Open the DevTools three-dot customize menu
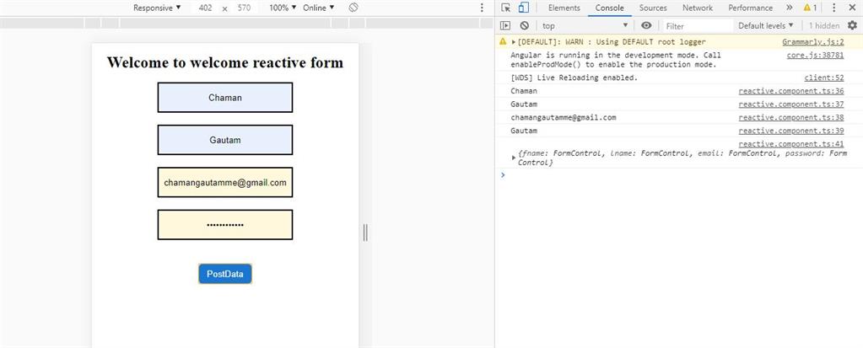 (x=833, y=8)
